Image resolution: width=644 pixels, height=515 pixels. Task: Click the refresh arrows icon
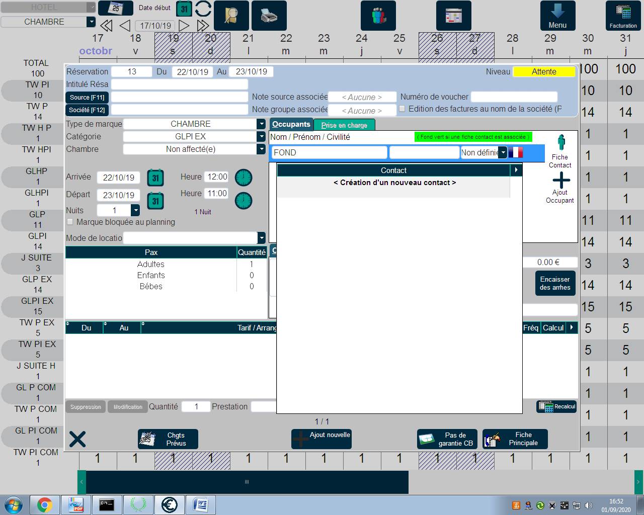pos(203,9)
